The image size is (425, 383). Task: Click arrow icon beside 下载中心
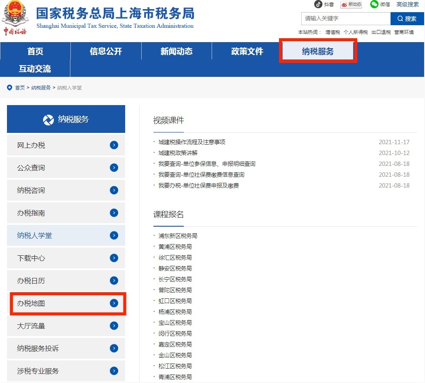114,258
